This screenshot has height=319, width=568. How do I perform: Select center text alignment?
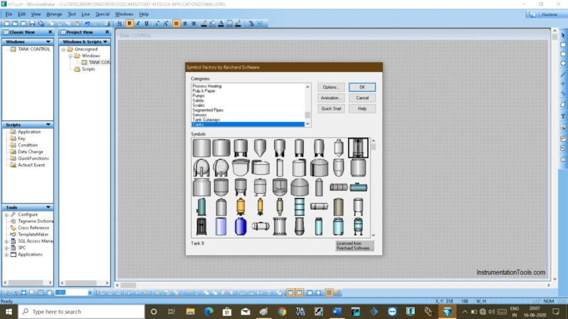coord(185,24)
